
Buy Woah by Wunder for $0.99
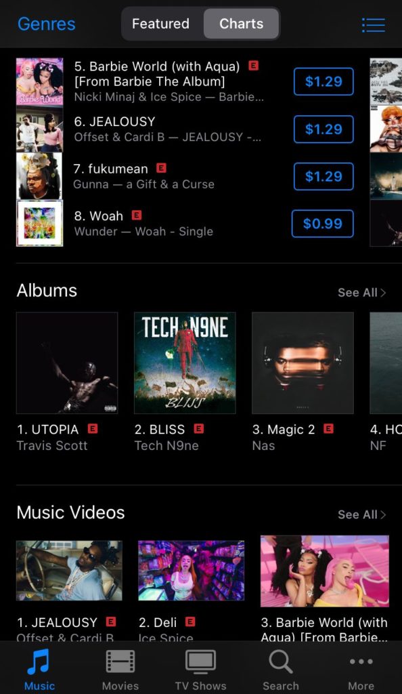[323, 224]
